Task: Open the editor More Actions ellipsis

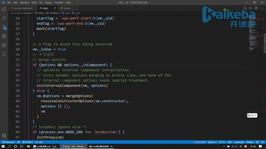Action: click(262, 8)
